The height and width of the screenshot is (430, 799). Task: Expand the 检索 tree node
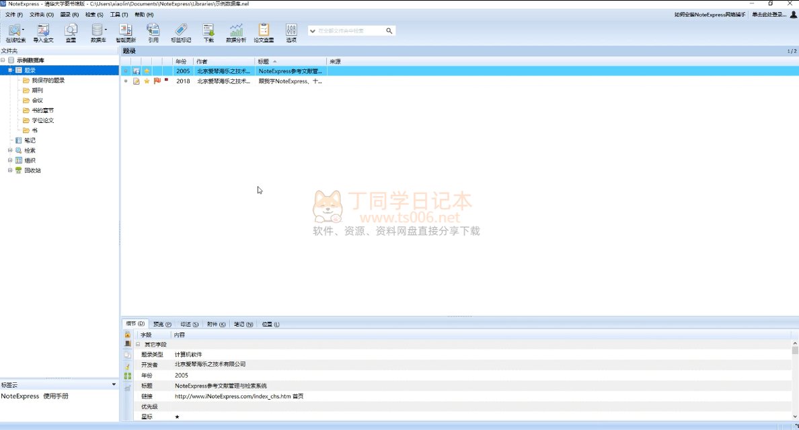(x=10, y=150)
